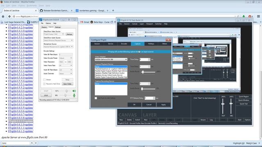The image size is (262, 147).
Task: Open the FFsplit-0.6.1.2-update link
Action: coord(21,131)
